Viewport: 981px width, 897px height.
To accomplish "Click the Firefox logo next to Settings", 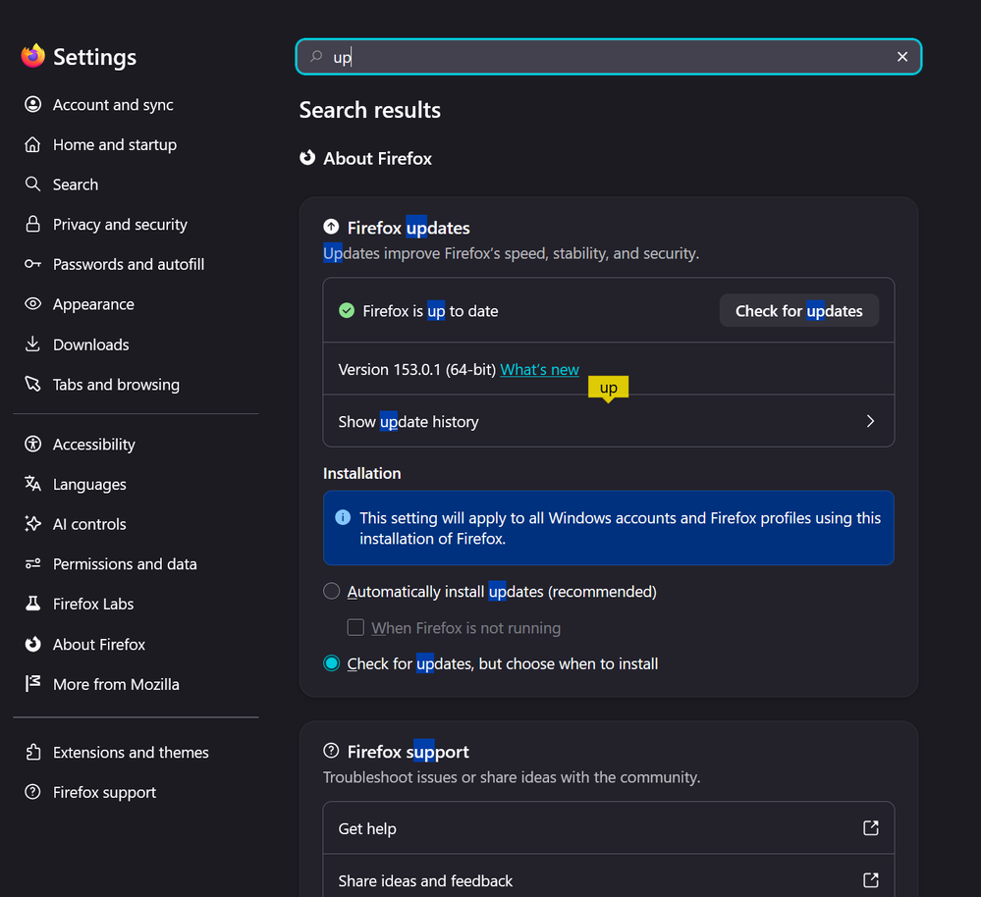I will coord(33,56).
